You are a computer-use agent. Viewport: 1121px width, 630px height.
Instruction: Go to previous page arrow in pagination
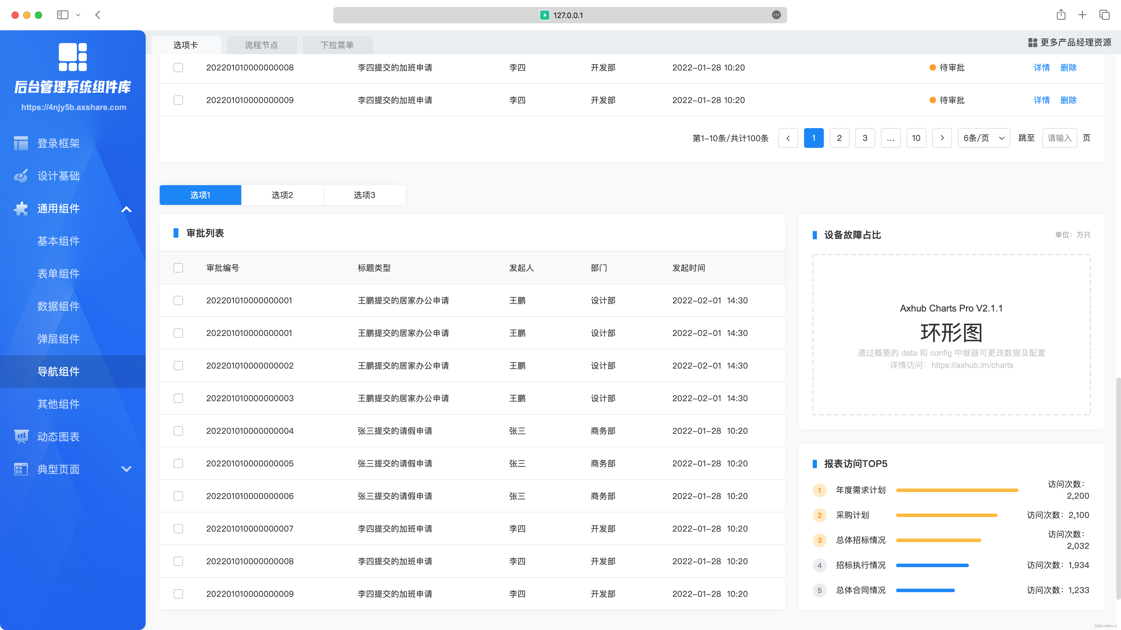coord(788,138)
